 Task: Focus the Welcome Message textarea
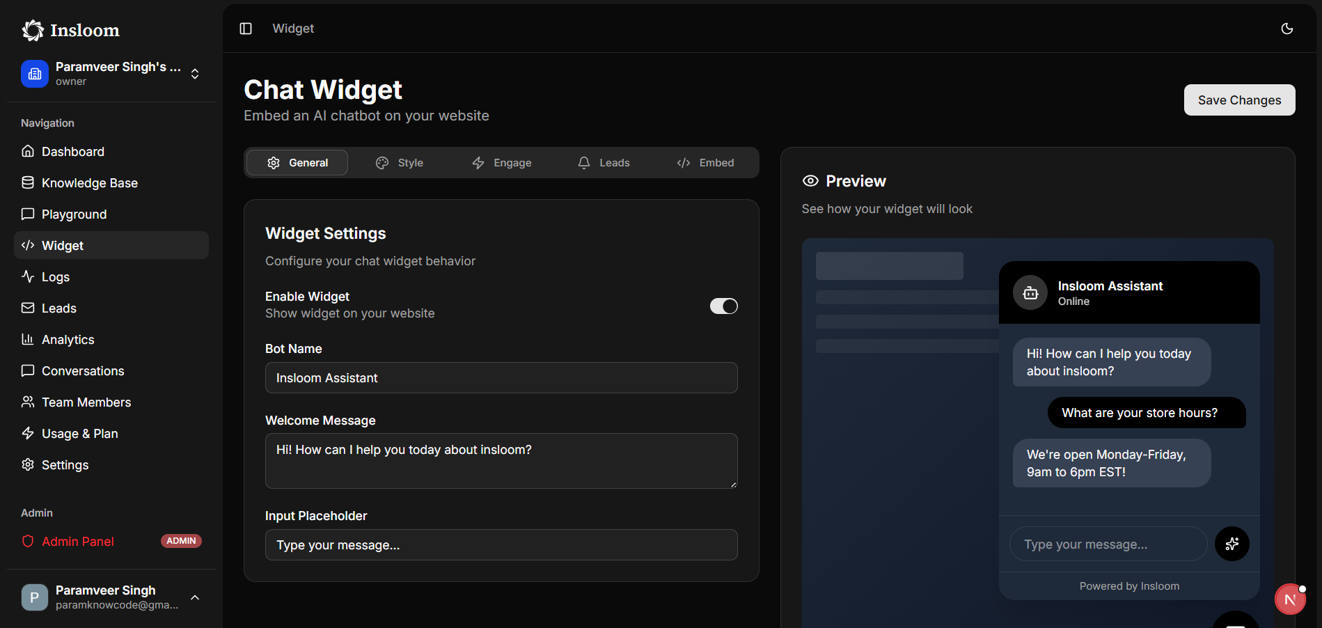tap(501, 461)
